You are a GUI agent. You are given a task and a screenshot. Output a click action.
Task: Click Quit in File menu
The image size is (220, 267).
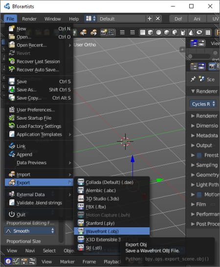tap(39, 215)
